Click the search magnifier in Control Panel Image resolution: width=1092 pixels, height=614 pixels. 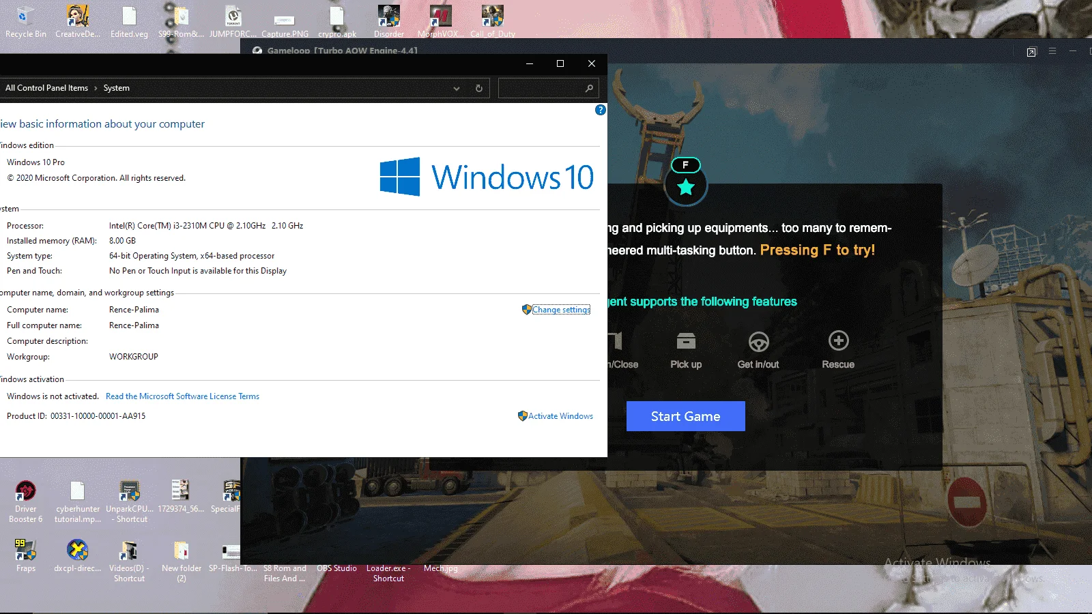tap(589, 88)
